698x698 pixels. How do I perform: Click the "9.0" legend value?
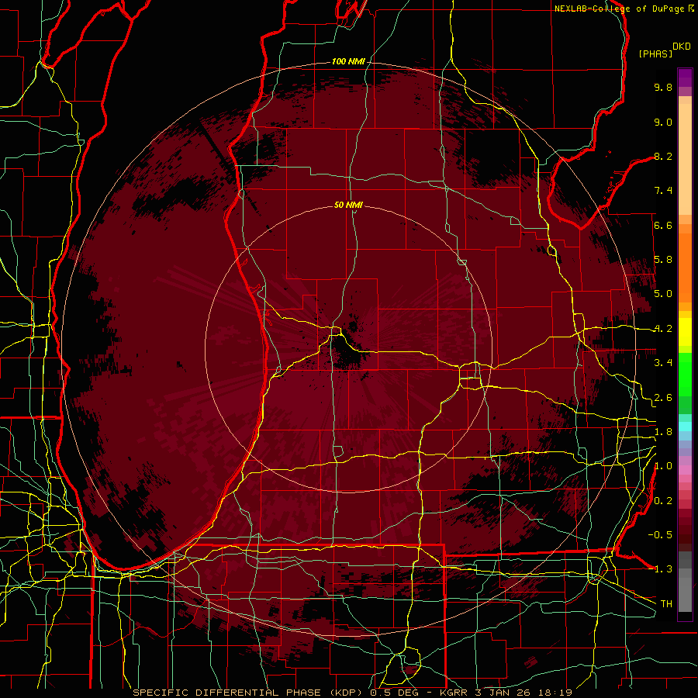tap(663, 122)
